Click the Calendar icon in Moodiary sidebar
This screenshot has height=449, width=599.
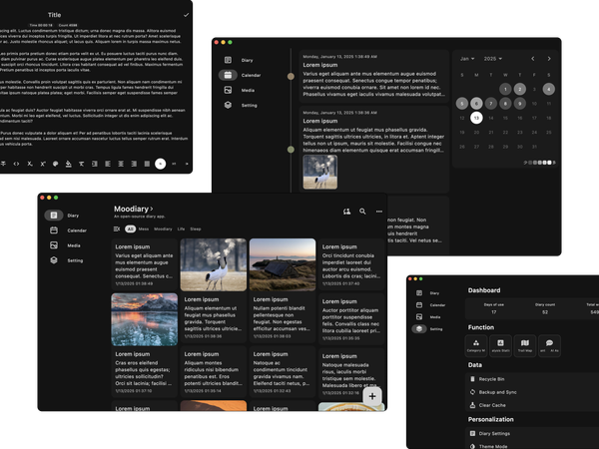tap(54, 230)
